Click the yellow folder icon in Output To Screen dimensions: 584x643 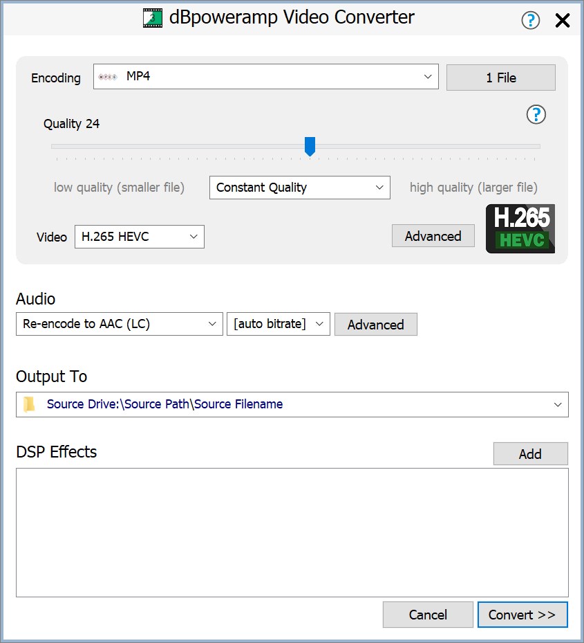[x=29, y=405]
